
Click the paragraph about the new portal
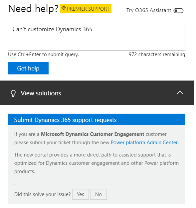(x=97, y=163)
